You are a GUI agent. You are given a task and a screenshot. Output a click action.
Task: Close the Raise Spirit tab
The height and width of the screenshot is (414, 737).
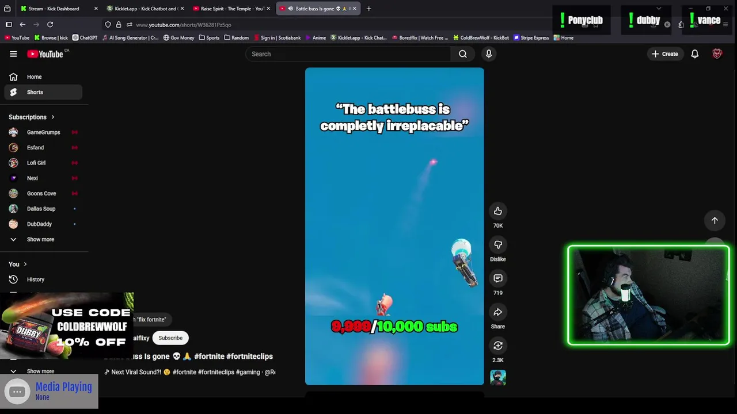pyautogui.click(x=268, y=9)
